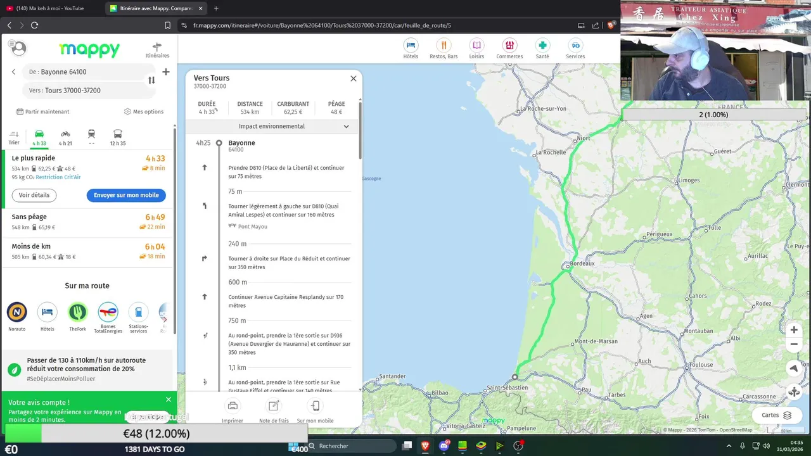Click Voir détails for the fastest route

click(34, 195)
